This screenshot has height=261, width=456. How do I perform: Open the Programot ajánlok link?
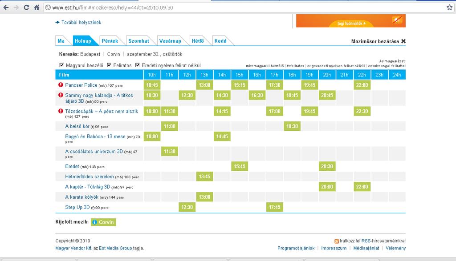[x=296, y=248]
